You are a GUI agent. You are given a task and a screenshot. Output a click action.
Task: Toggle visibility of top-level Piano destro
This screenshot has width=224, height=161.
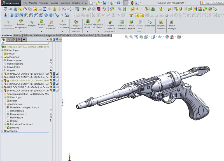(x=51, y=67)
